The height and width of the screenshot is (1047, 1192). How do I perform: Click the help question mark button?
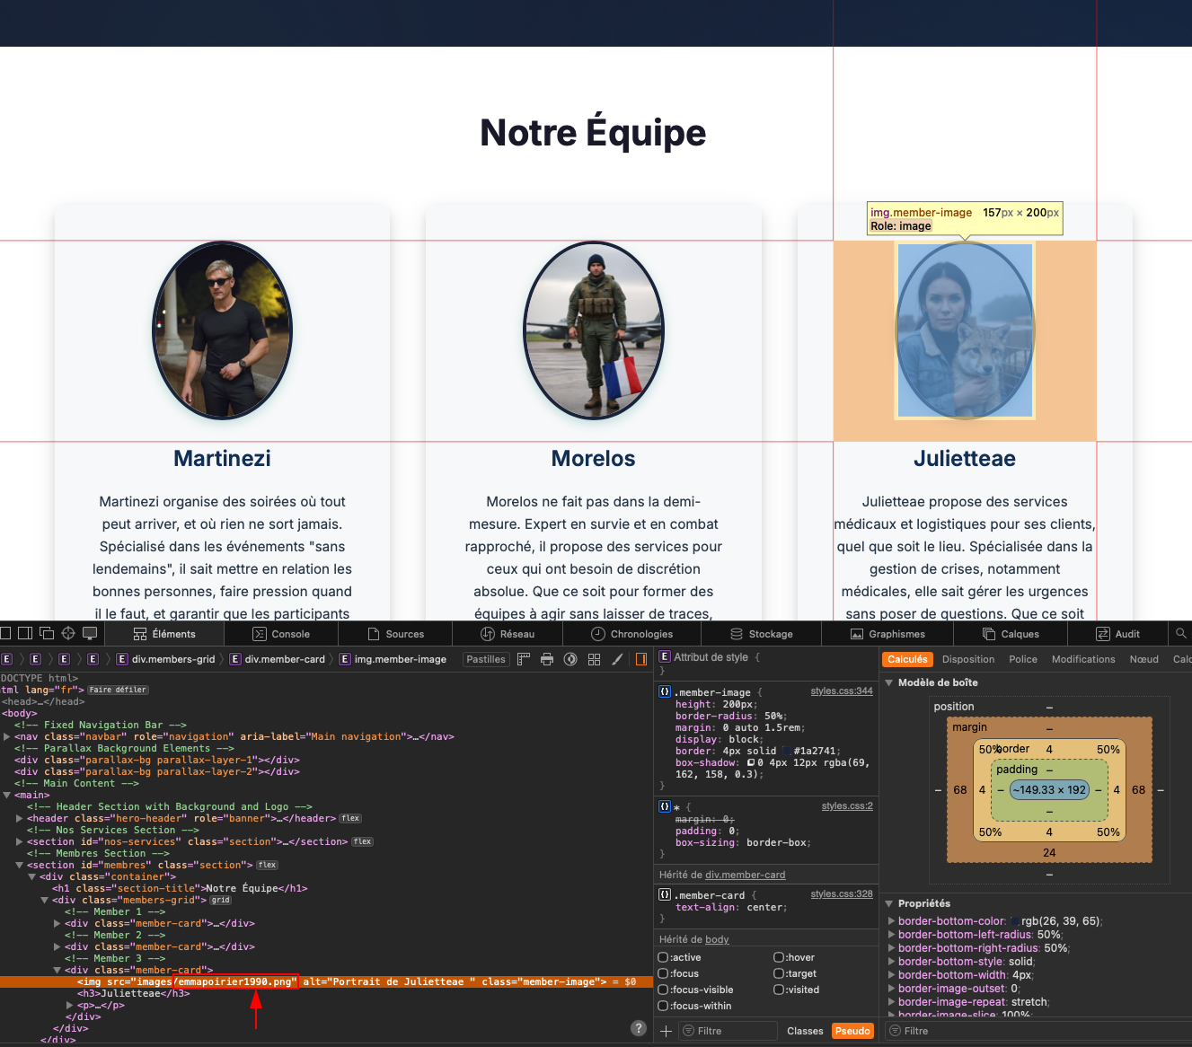(639, 1028)
